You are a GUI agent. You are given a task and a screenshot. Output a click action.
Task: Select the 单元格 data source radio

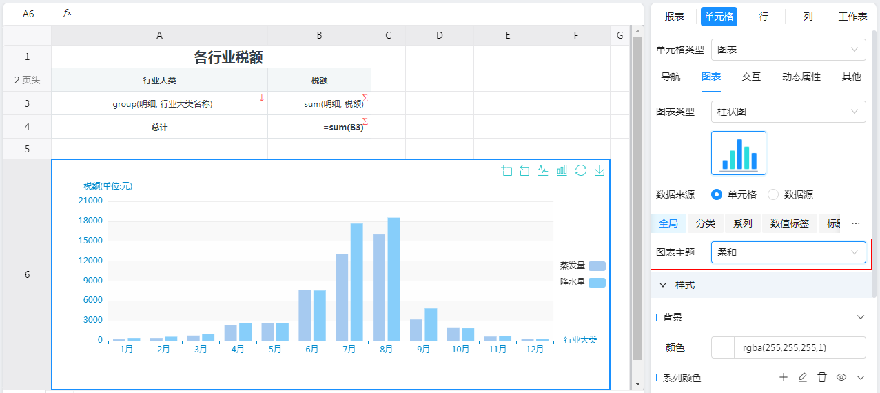pyautogui.click(x=717, y=194)
